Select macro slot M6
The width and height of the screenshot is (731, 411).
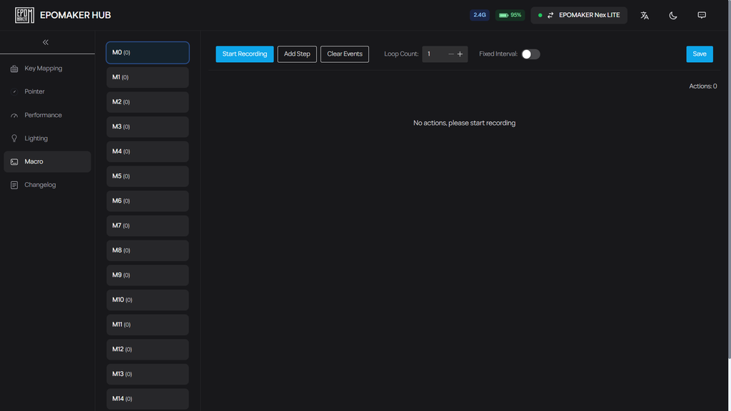[x=147, y=201]
